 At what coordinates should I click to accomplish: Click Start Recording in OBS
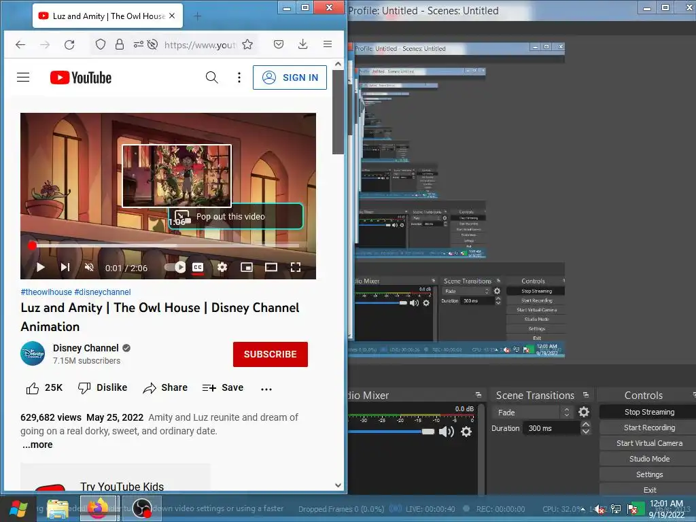[x=649, y=428]
